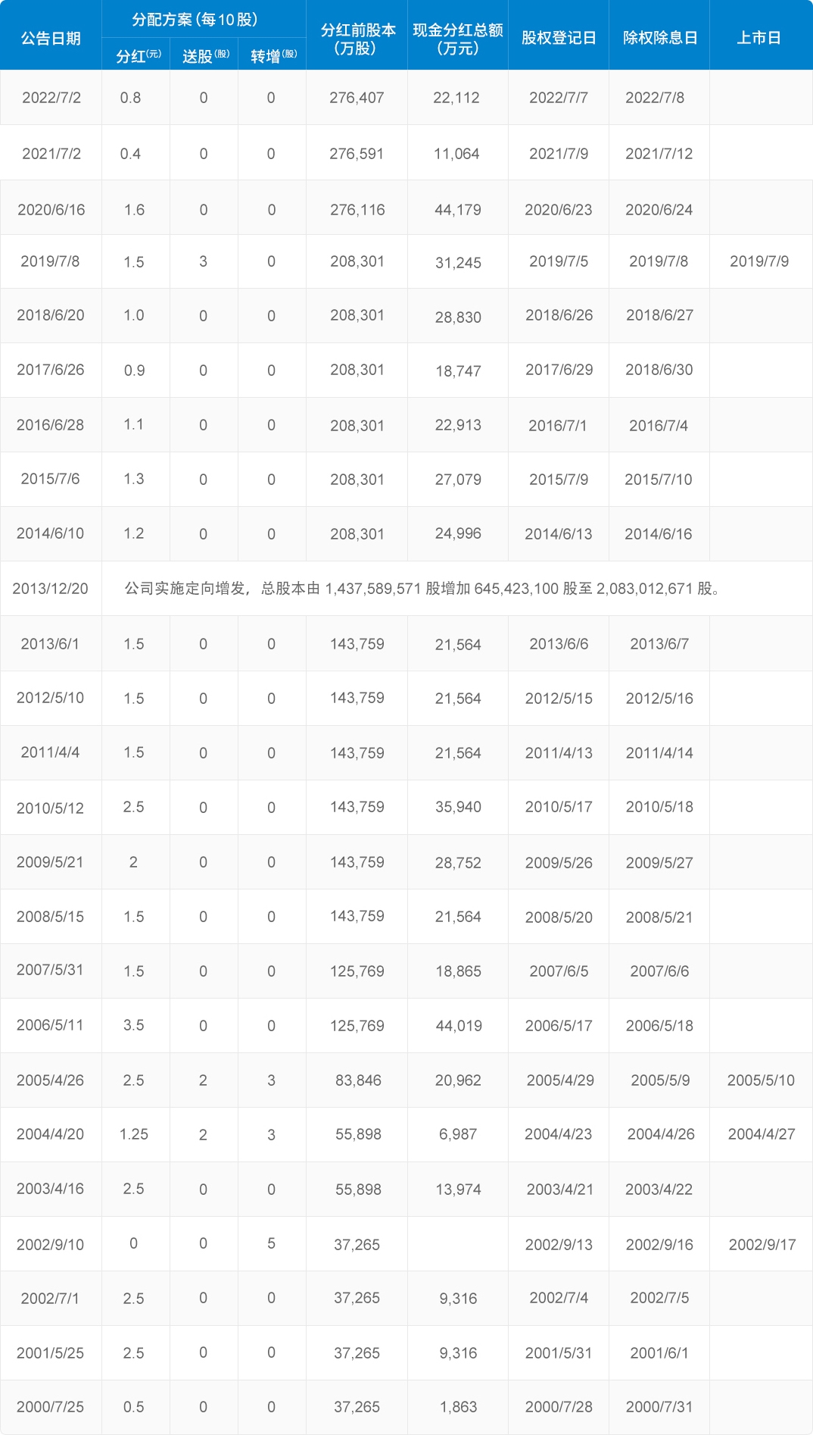The height and width of the screenshot is (1435, 813).
Task: Click the 2019/7/9 listing date cell
Action: click(758, 261)
